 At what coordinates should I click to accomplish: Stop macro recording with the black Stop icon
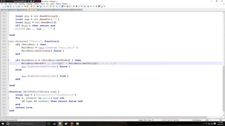[77, 6]
